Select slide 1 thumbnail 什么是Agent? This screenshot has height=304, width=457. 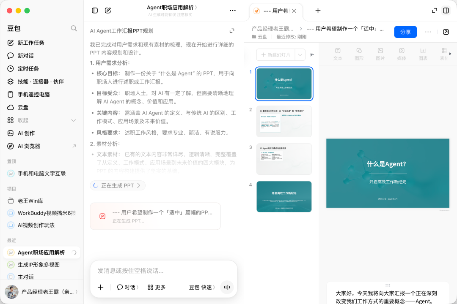pyautogui.click(x=284, y=84)
